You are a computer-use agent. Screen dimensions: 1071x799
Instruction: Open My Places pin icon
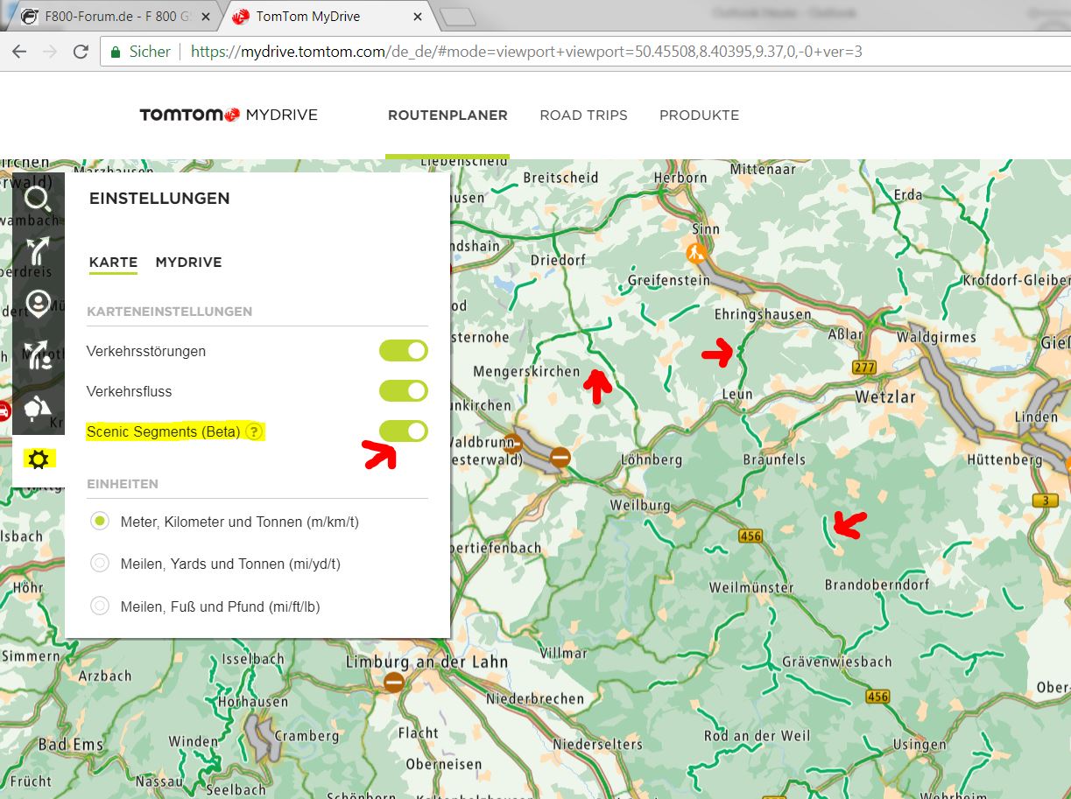[38, 303]
